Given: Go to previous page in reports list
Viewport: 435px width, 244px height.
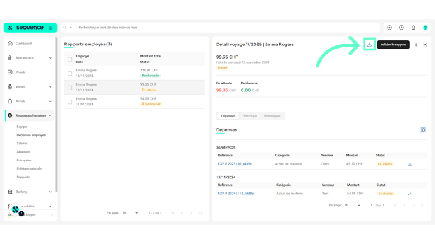Looking at the screenshot, I should click(x=182, y=213).
